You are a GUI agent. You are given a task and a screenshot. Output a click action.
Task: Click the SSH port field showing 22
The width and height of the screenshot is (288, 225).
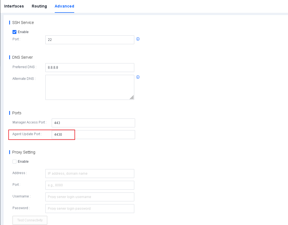click(90, 40)
